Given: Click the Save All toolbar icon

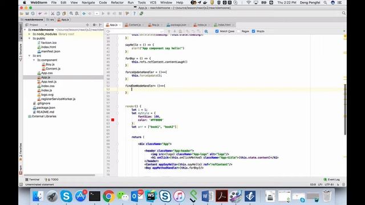Looking at the screenshot, I should [27, 14].
